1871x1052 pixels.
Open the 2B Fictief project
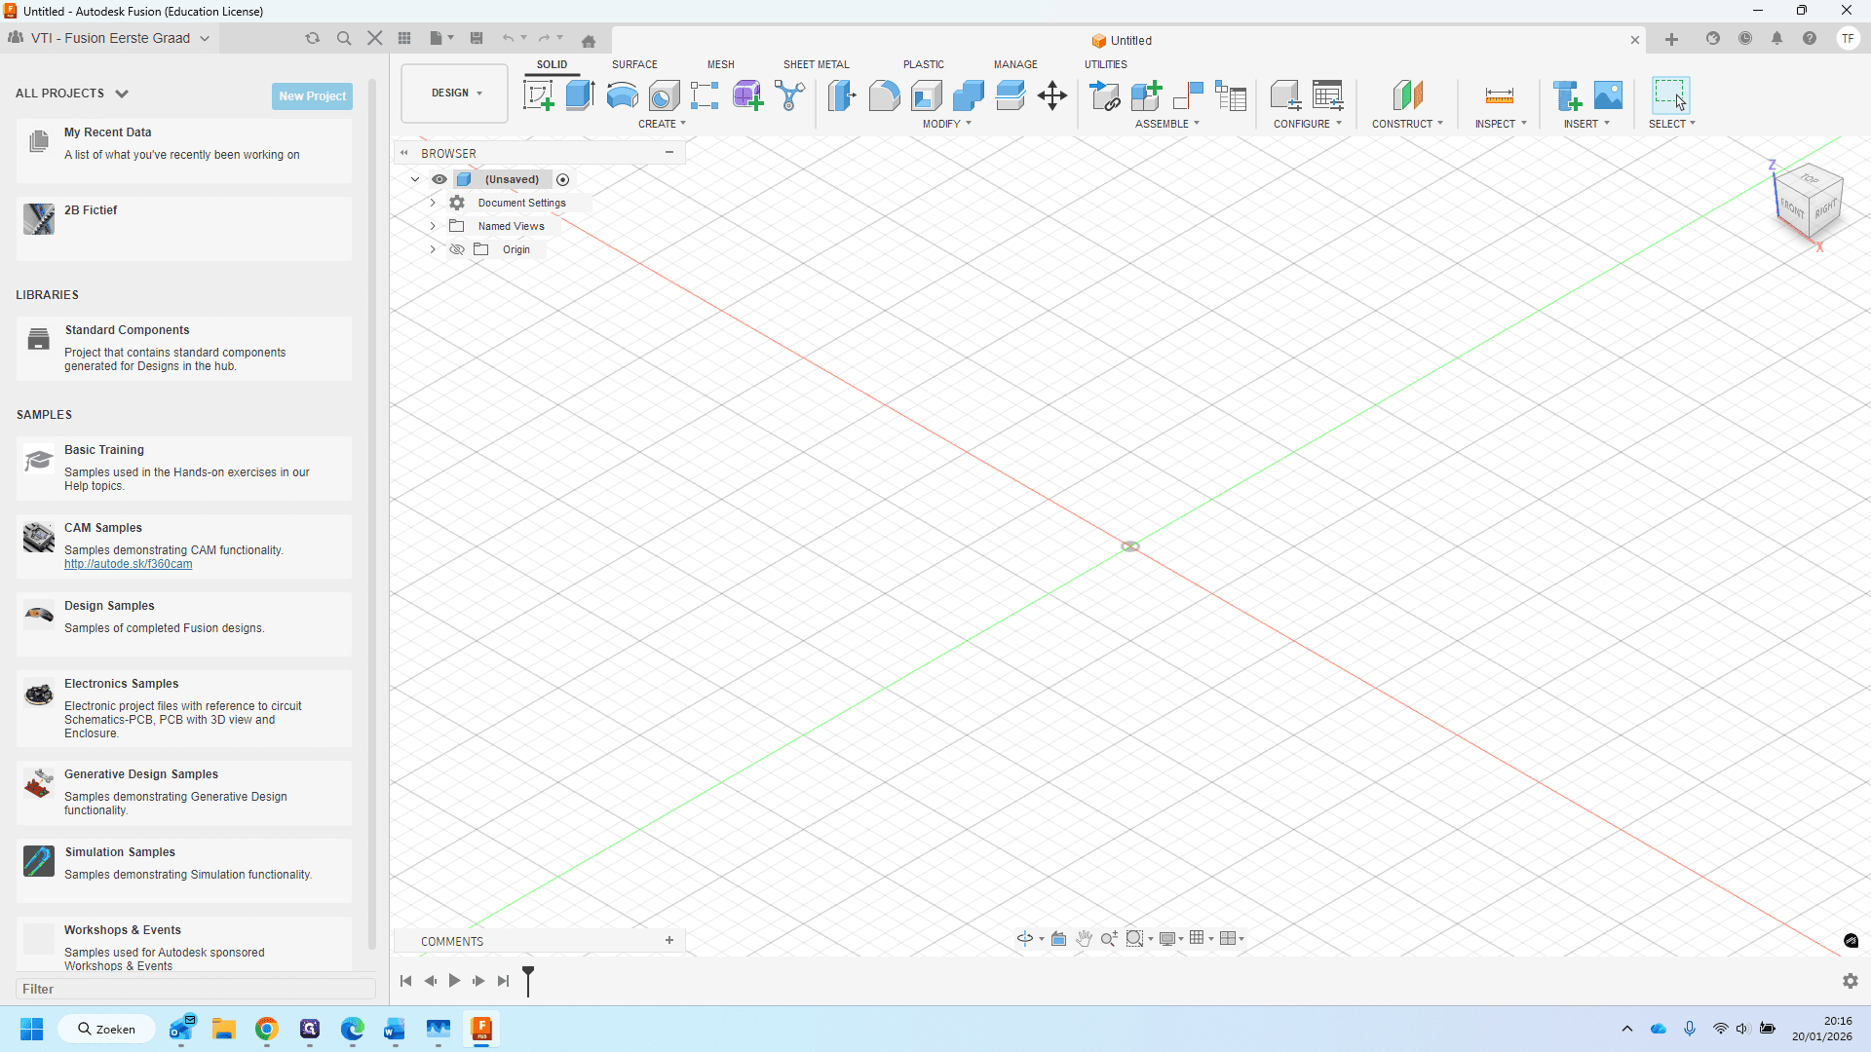click(x=184, y=229)
